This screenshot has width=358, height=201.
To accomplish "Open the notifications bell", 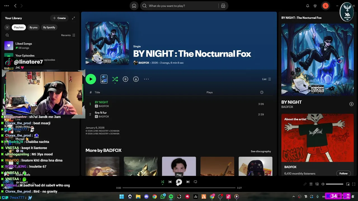I will coord(308,6).
